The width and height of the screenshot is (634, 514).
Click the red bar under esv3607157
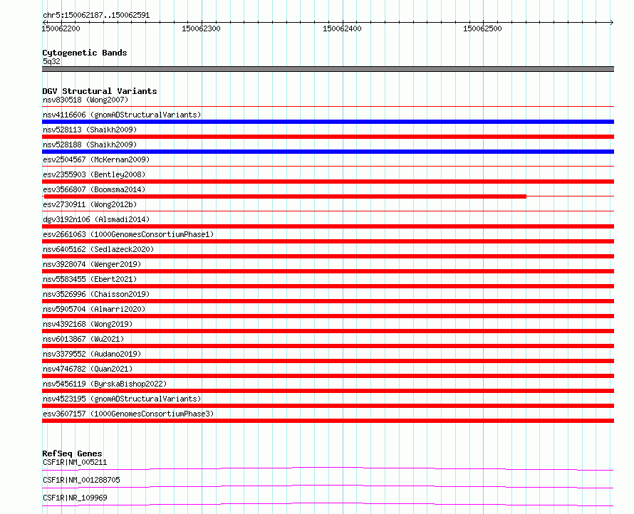coord(328,421)
